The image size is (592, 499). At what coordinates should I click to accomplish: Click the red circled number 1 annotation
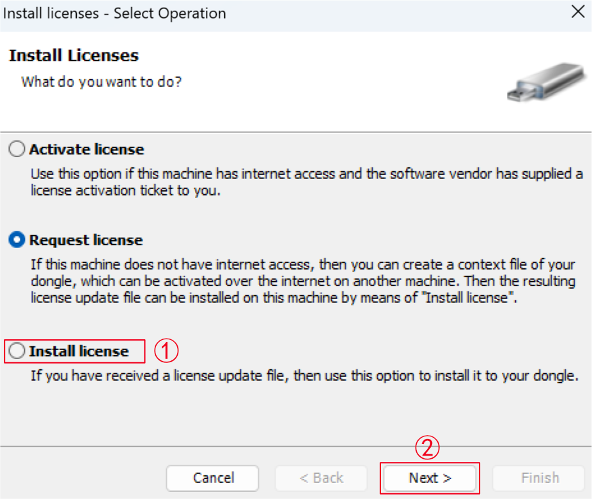tap(166, 351)
